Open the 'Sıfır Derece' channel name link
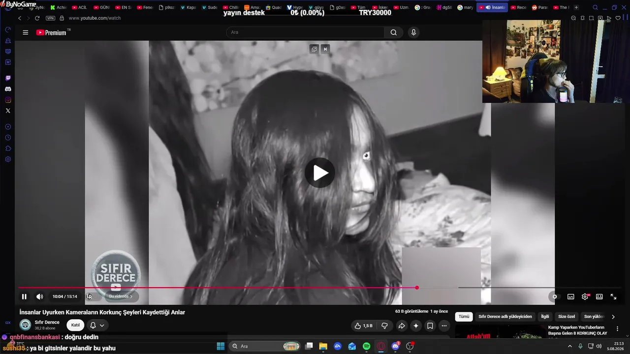The height and width of the screenshot is (354, 630). [x=47, y=323]
